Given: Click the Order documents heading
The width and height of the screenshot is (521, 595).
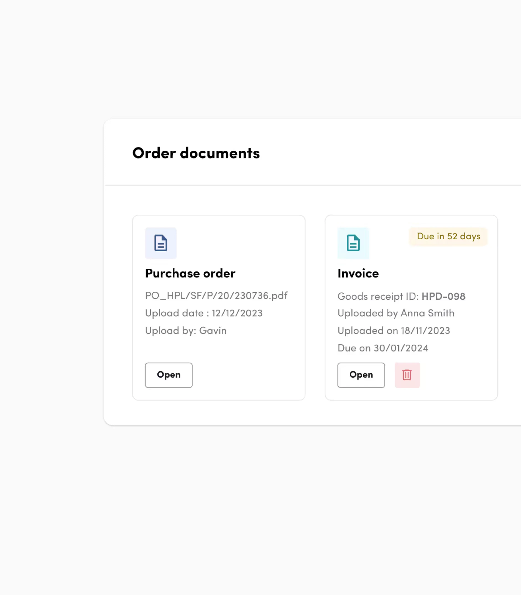Looking at the screenshot, I should click(x=196, y=153).
